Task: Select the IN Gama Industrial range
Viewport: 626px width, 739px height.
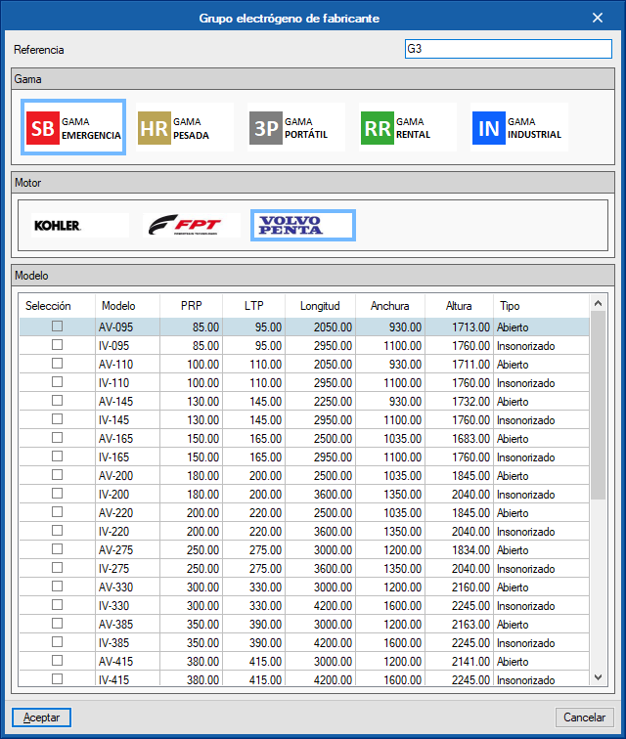Action: [519, 127]
